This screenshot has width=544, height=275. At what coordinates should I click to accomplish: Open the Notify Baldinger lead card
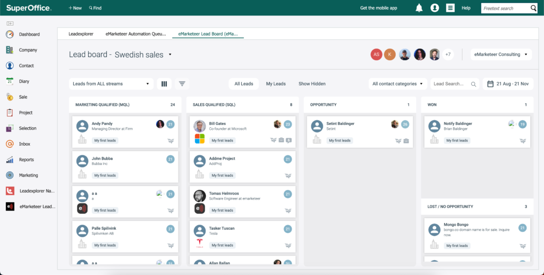click(477, 132)
